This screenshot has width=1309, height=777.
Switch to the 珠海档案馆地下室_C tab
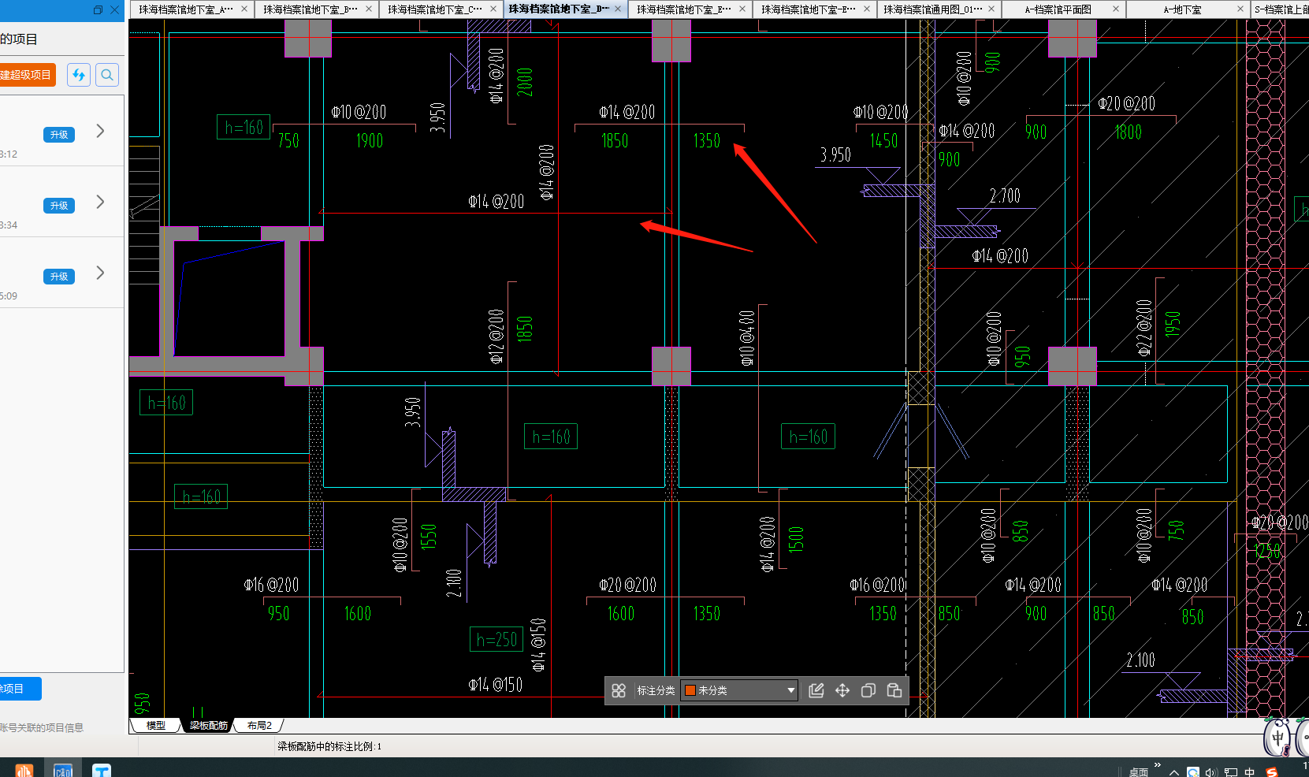point(435,9)
